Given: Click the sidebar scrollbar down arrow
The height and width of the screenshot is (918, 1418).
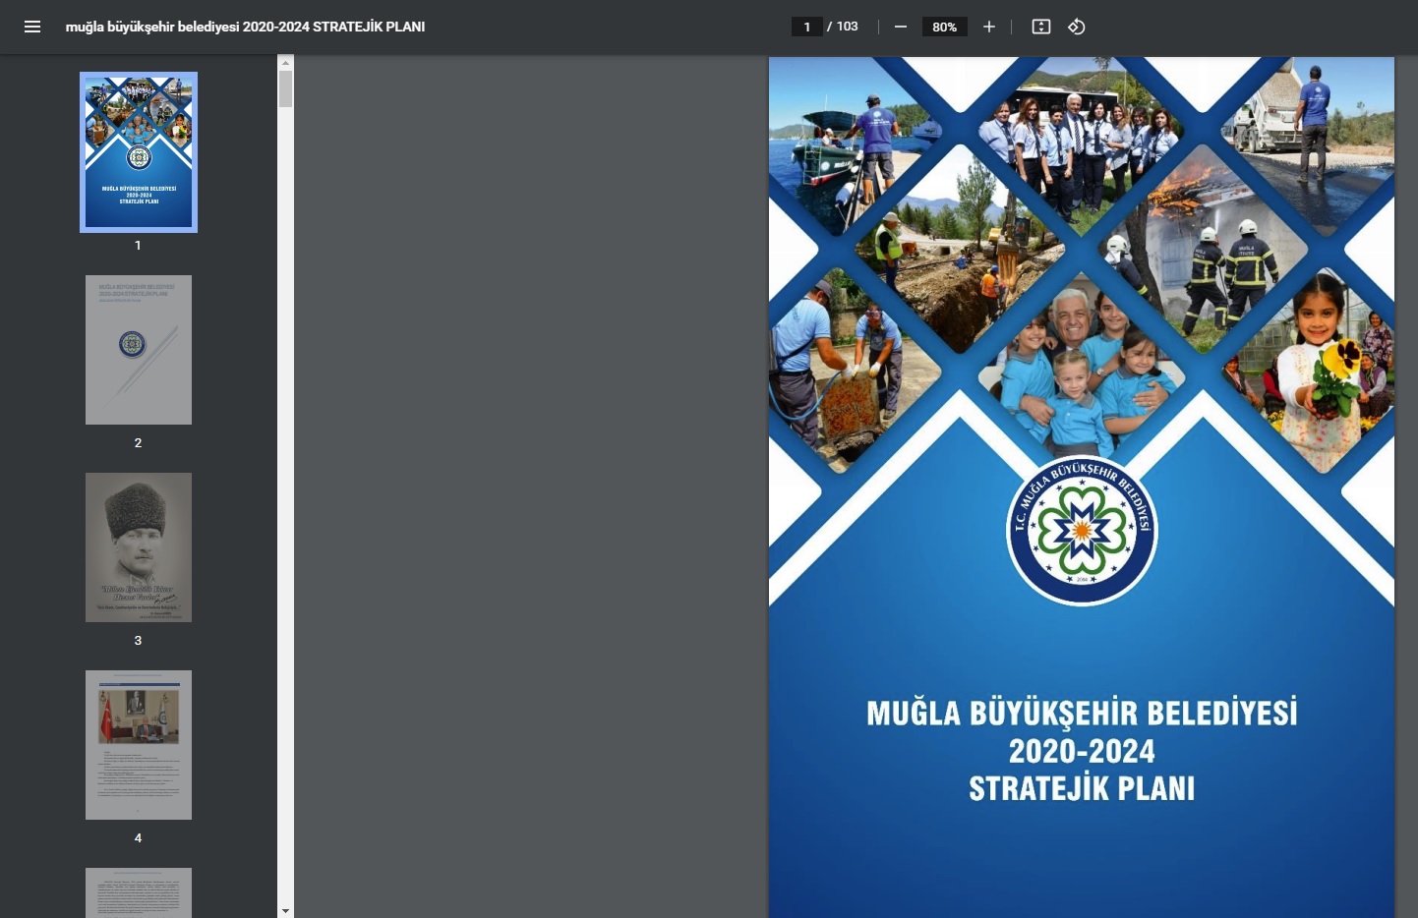Looking at the screenshot, I should (285, 910).
